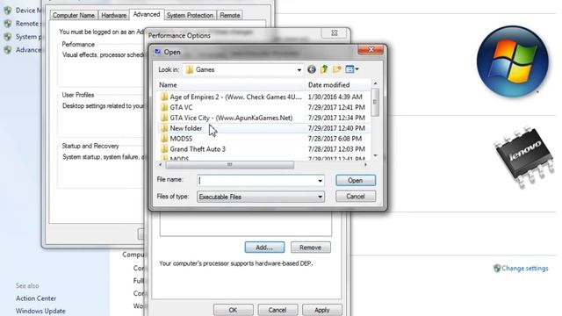Switch to Computer Name tab

tap(74, 16)
